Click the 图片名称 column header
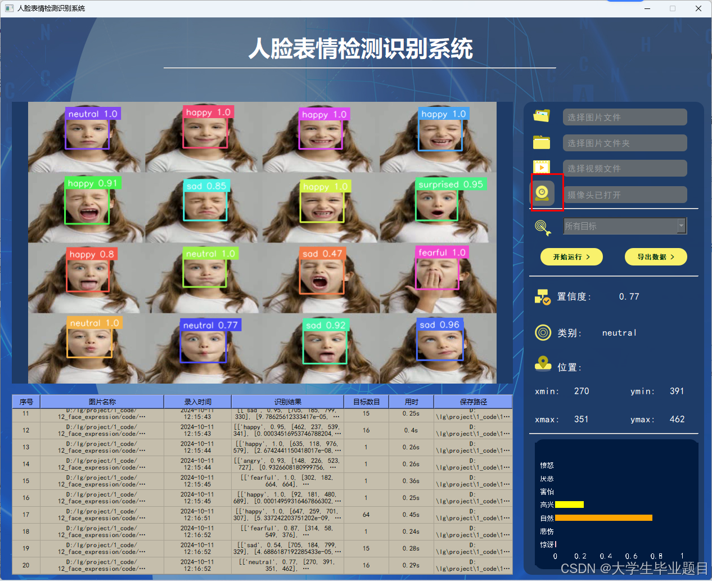712x581 pixels. point(102,402)
